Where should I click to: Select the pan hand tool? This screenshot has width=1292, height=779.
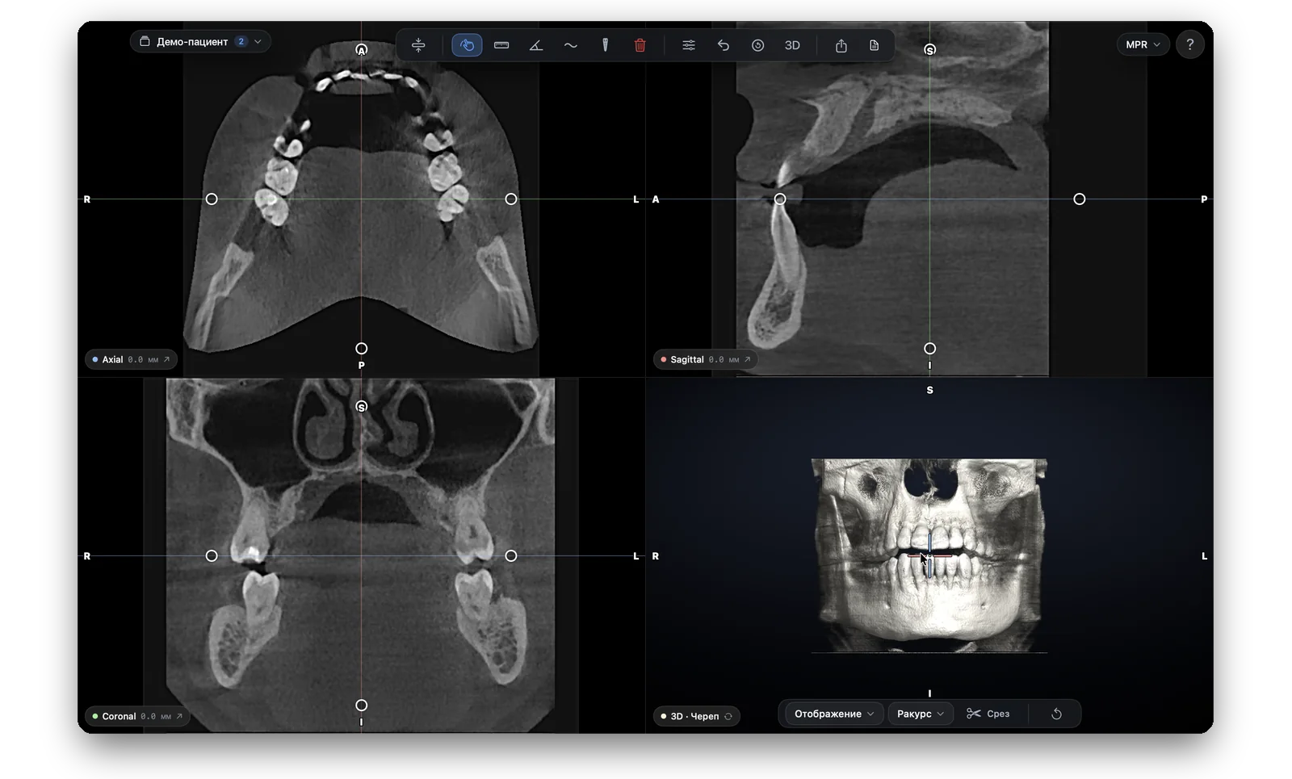(x=467, y=45)
